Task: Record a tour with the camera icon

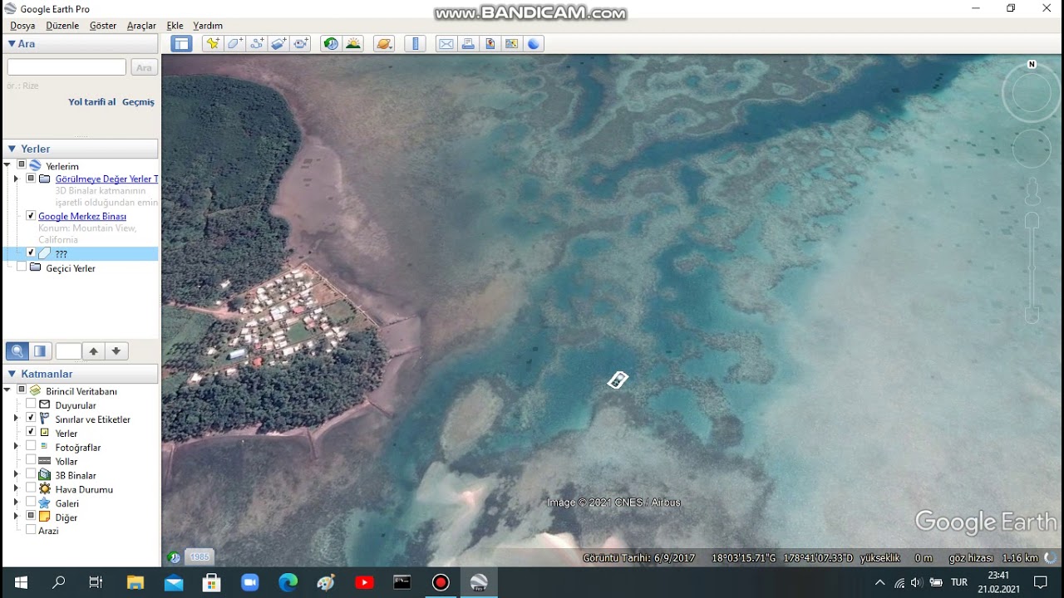Action: (x=300, y=44)
